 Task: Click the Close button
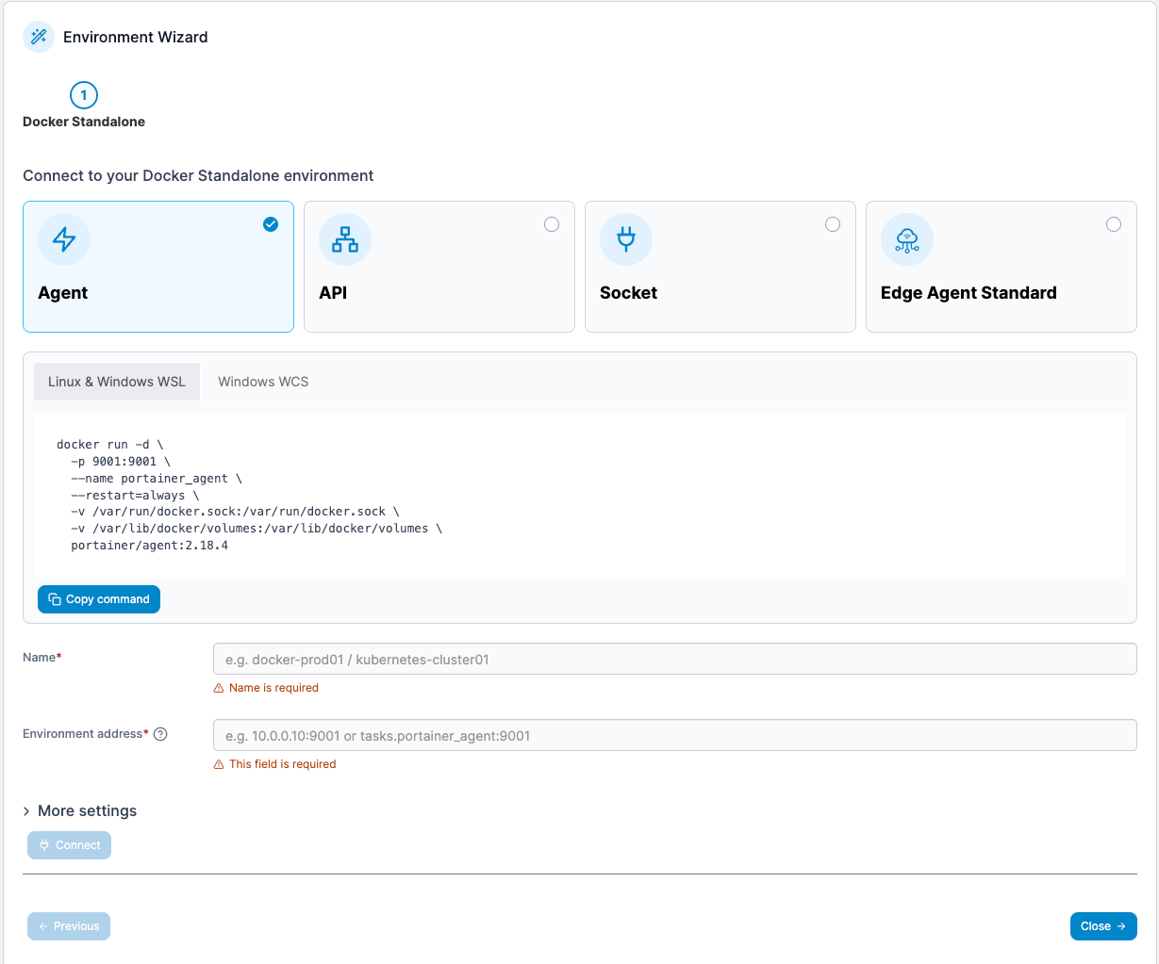1103,926
